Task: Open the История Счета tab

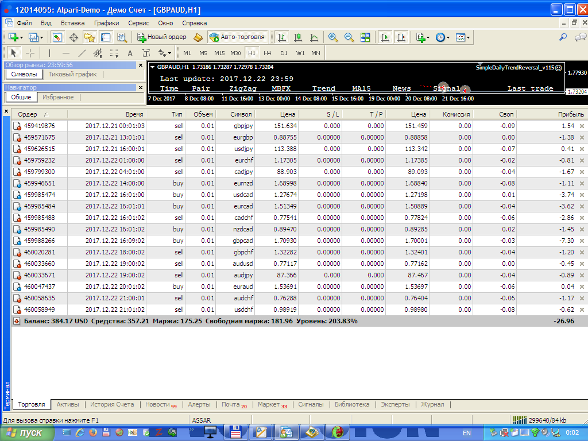Action: pos(112,404)
